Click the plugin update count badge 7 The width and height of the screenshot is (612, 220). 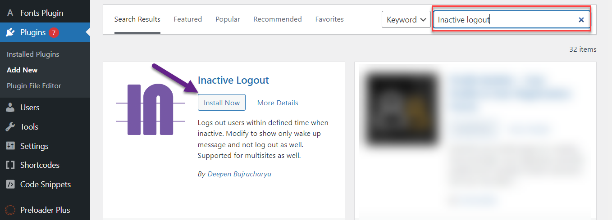[x=54, y=32]
